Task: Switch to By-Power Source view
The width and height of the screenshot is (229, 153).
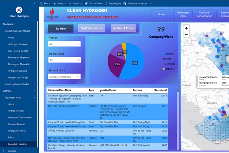Action: 92,28
